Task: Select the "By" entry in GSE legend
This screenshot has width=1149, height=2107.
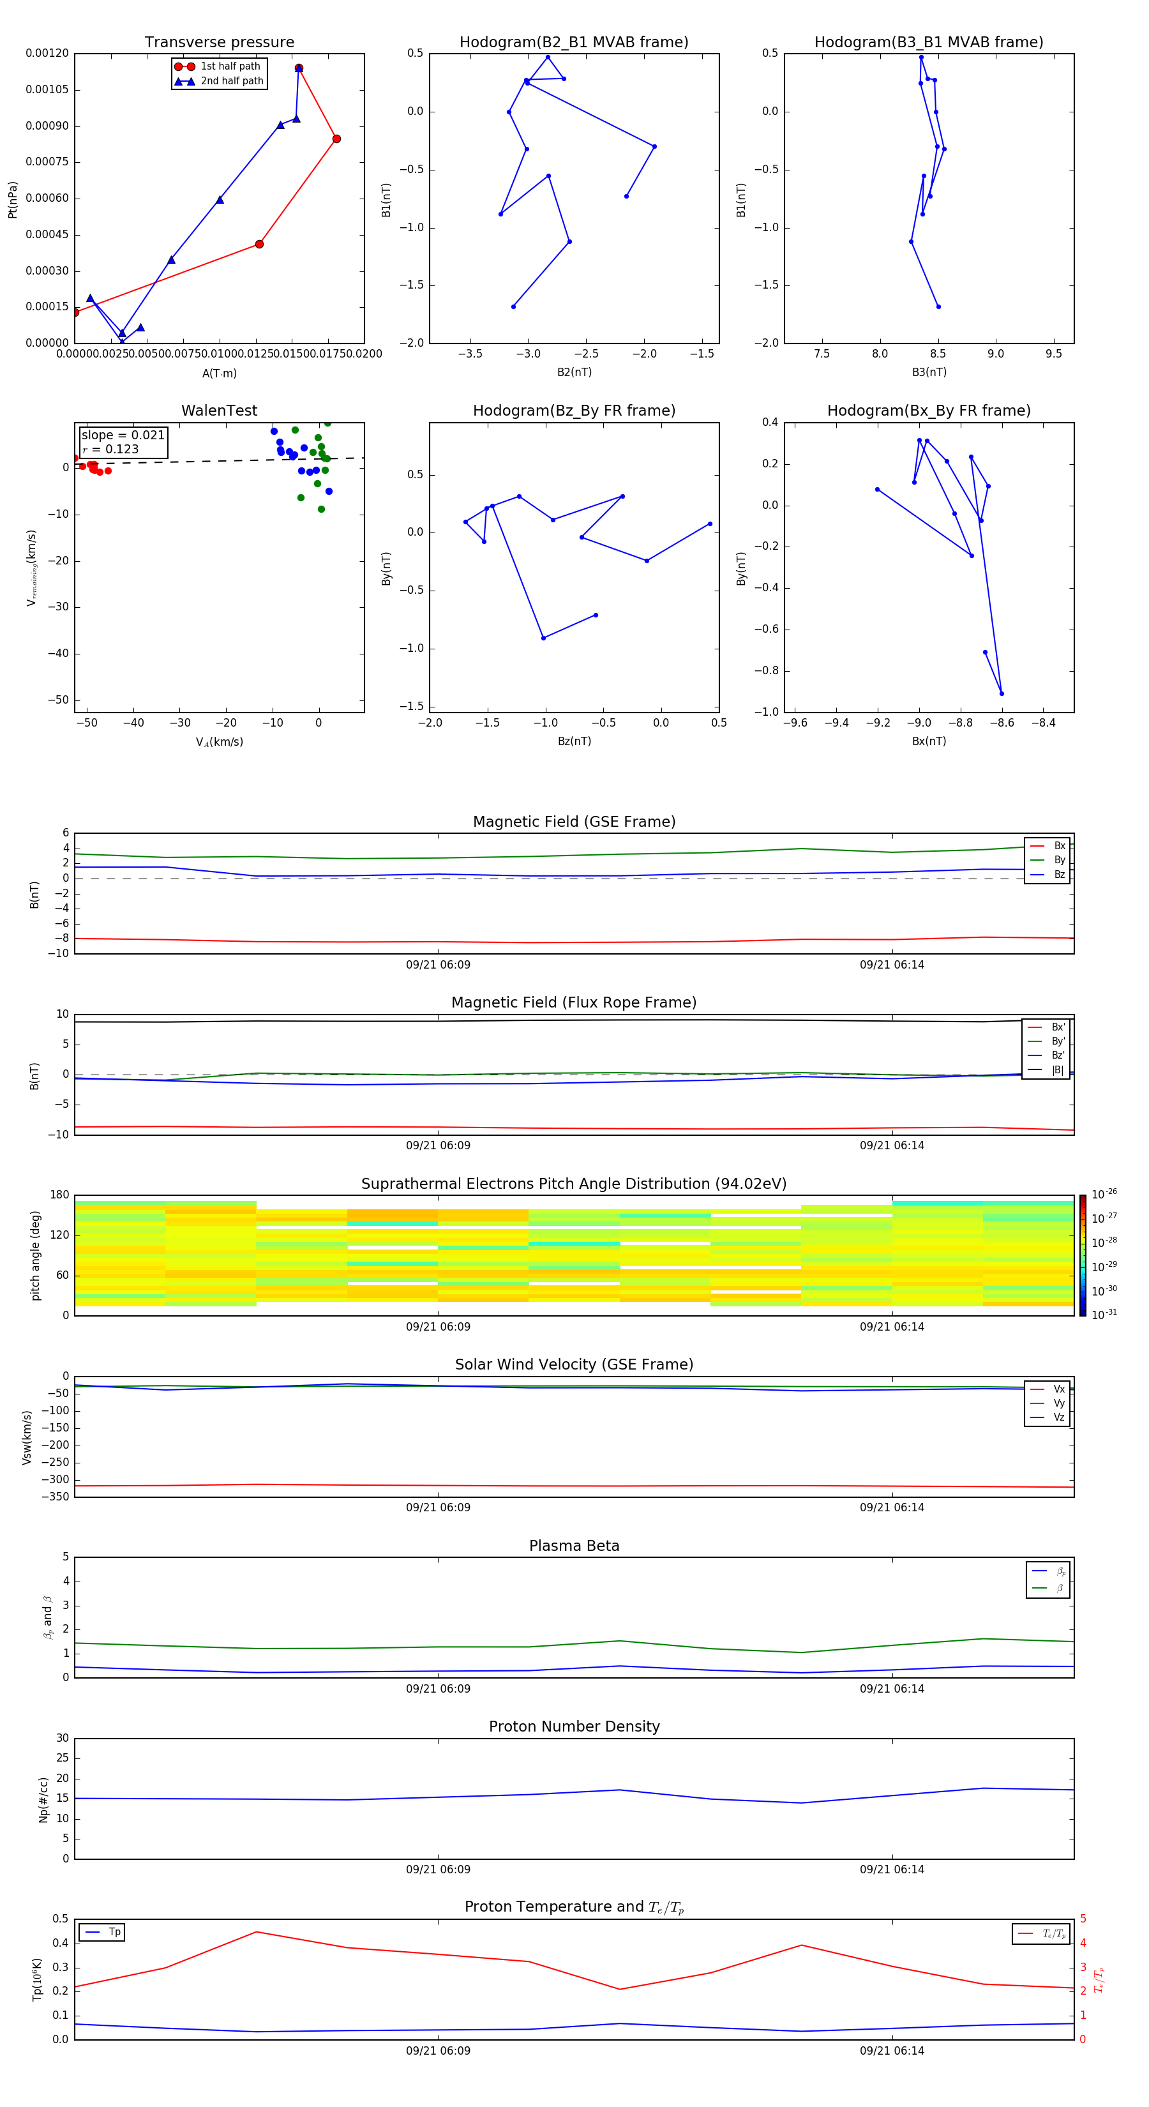Action: pos(1048,859)
